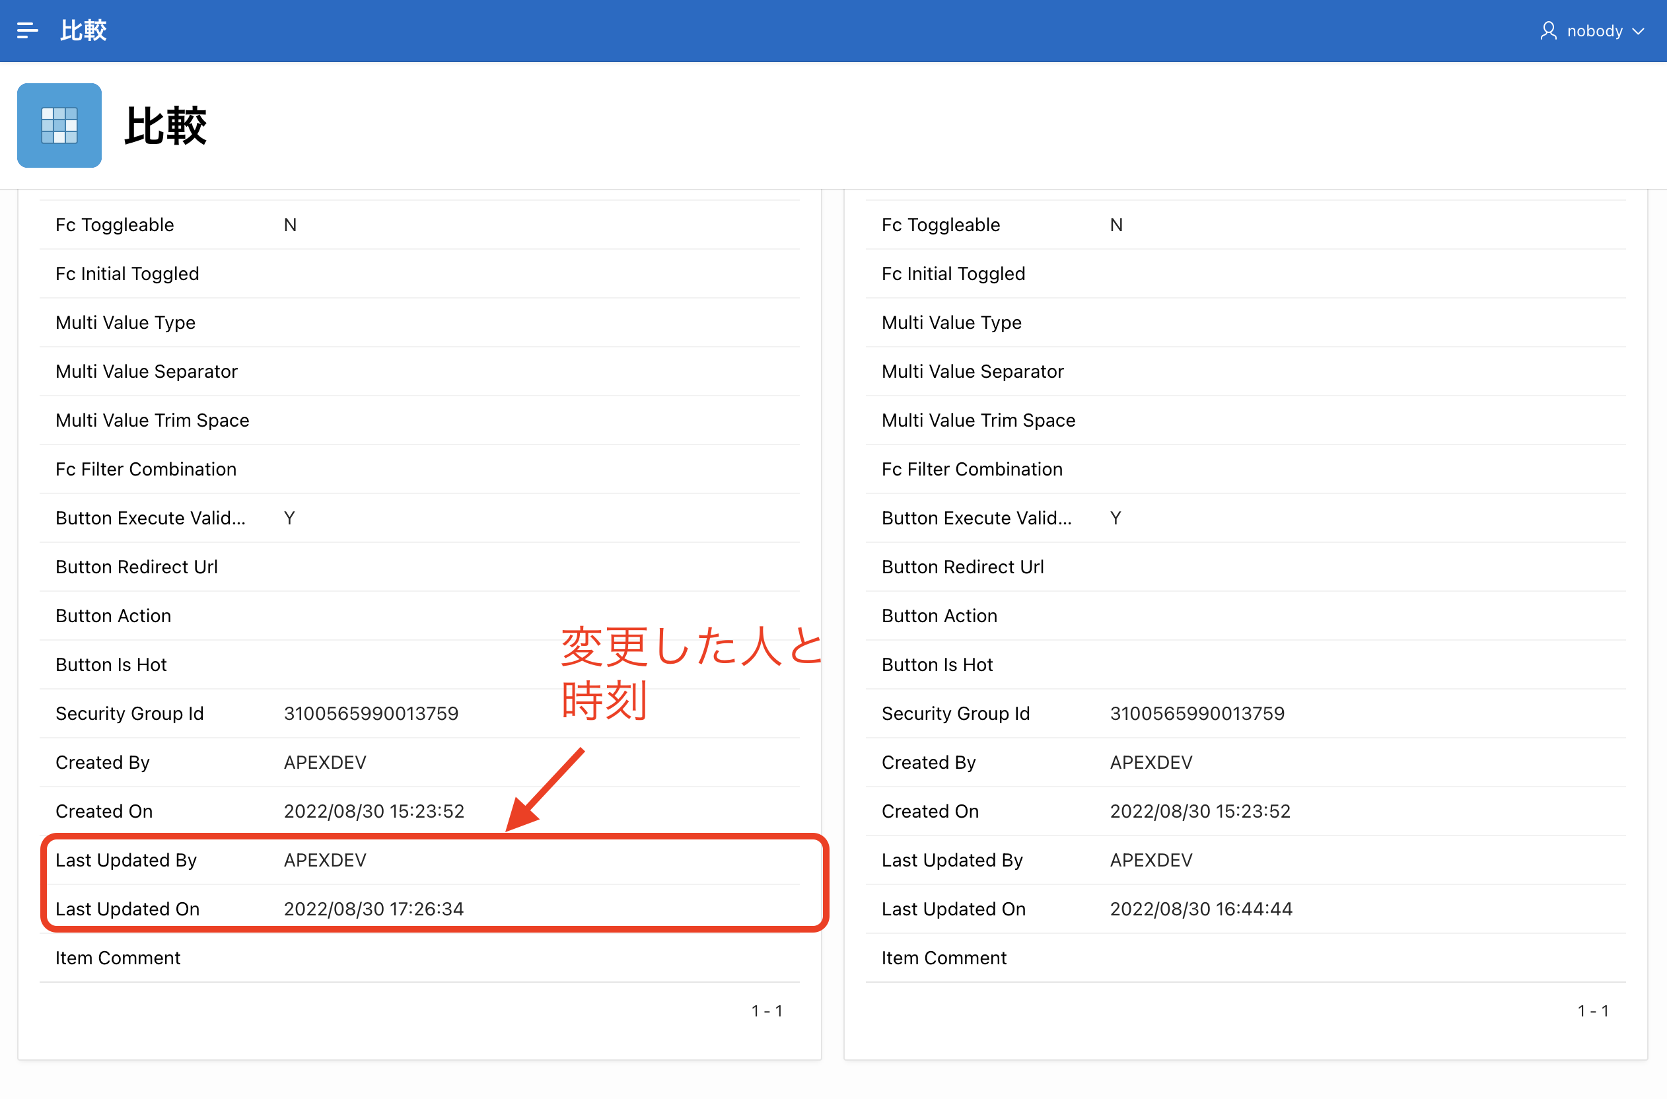The height and width of the screenshot is (1099, 1667).
Task: Expand the nobody user dropdown chevron
Action: [1639, 31]
